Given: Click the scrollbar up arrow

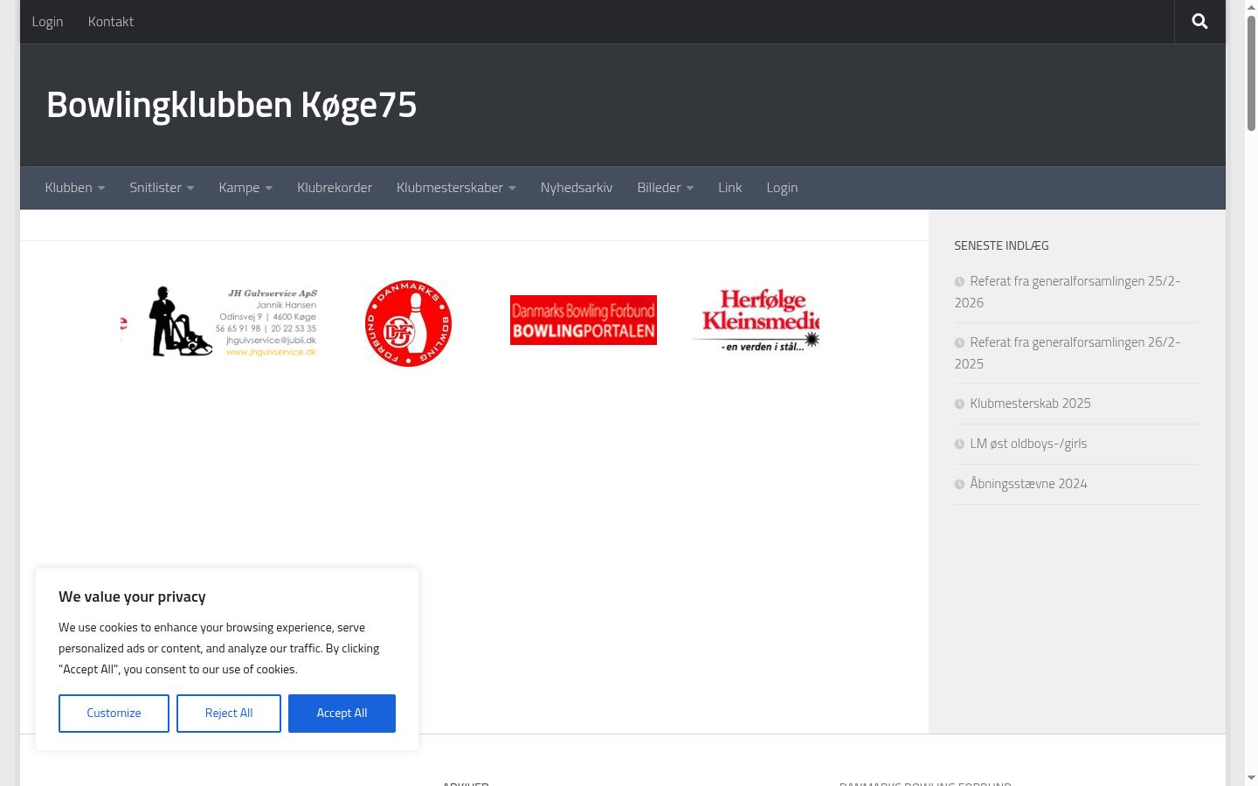Looking at the screenshot, I should point(1251,6).
